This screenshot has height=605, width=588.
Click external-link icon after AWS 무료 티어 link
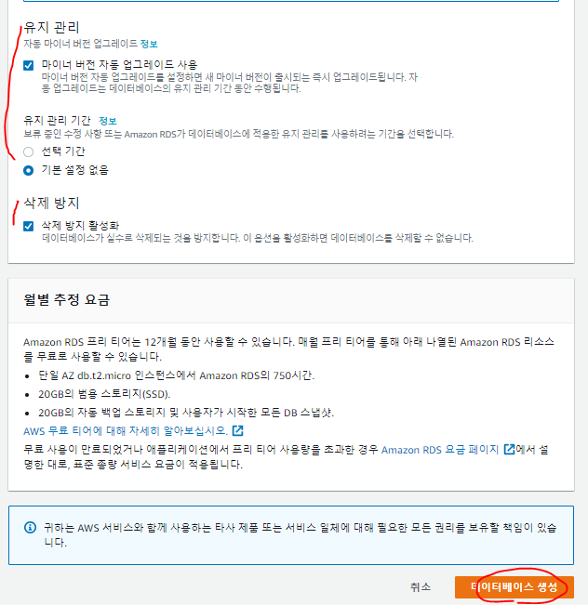[237, 430]
